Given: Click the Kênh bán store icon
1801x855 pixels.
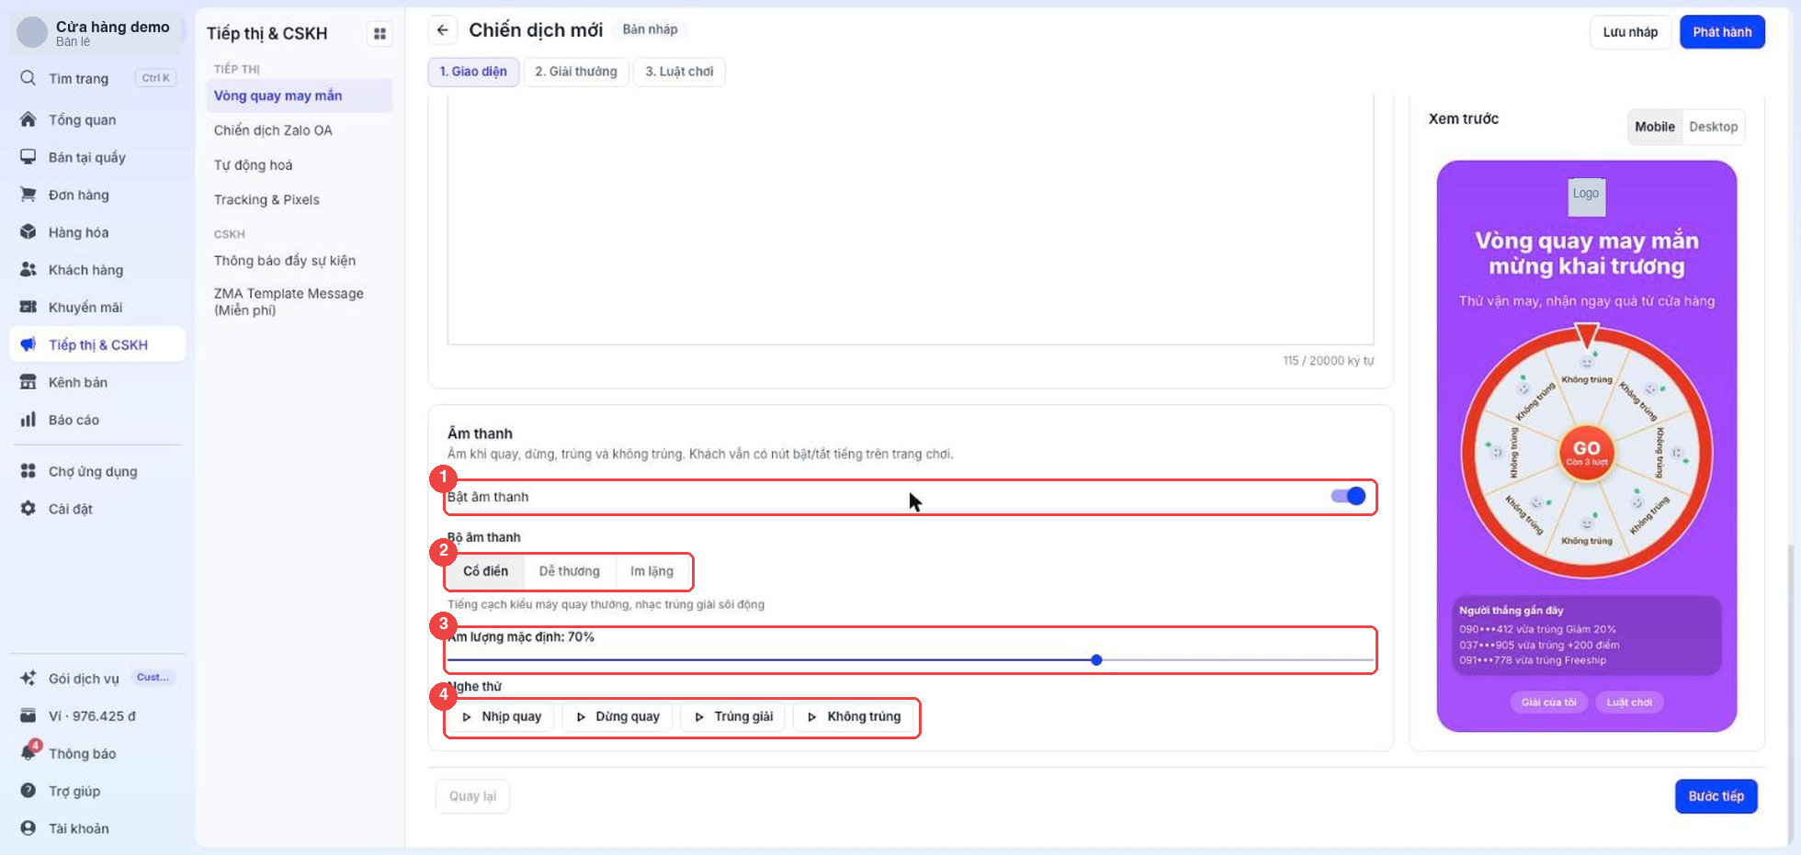Looking at the screenshot, I should [28, 382].
